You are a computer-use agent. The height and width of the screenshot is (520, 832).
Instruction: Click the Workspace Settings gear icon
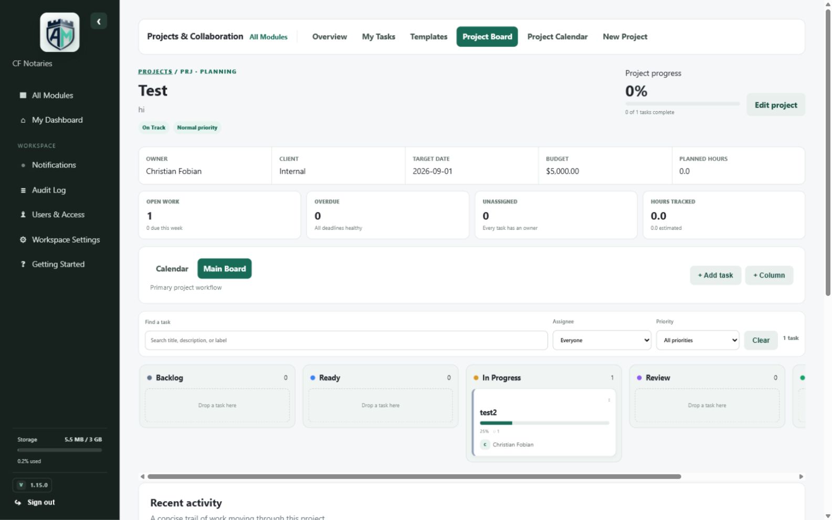(x=23, y=240)
